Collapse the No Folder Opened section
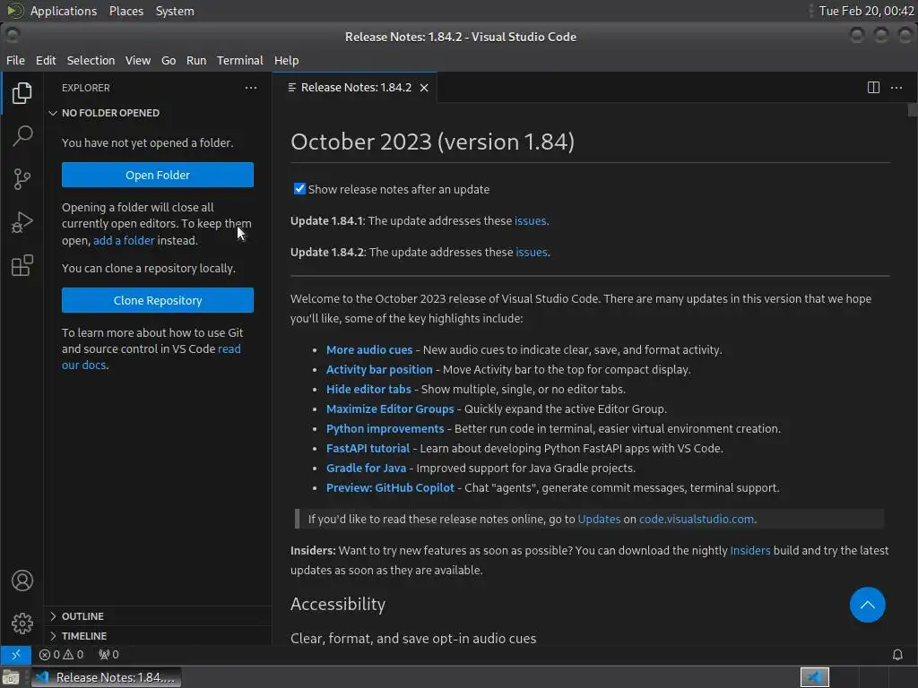The image size is (918, 688). tap(110, 113)
